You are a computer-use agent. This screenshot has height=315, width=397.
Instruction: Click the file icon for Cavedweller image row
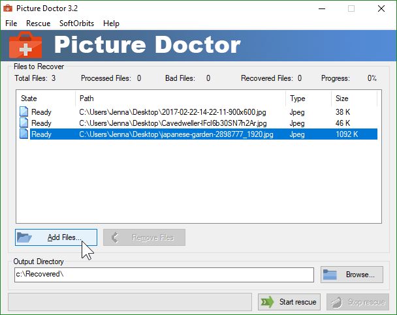tap(24, 123)
